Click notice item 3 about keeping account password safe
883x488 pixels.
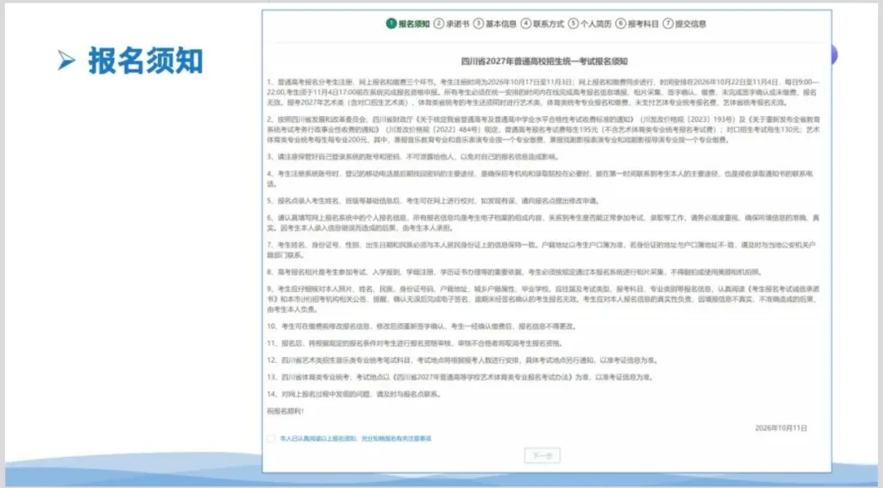click(x=413, y=157)
